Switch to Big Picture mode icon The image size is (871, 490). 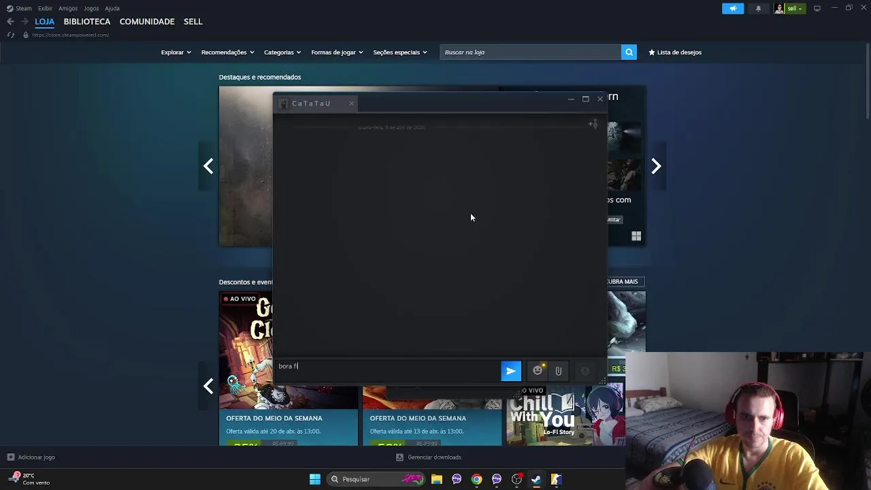817,8
